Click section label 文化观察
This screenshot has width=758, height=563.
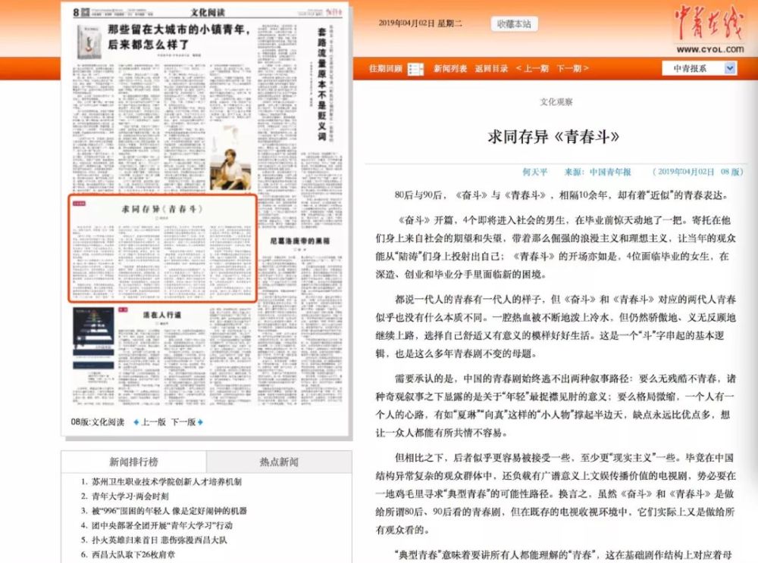(556, 102)
